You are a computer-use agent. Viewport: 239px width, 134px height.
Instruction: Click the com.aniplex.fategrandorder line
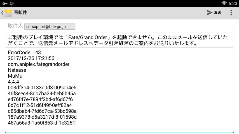click(39, 64)
